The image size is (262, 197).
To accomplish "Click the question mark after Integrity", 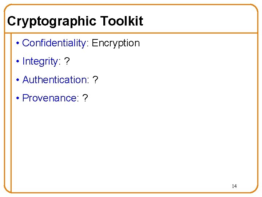I will [67, 61].
